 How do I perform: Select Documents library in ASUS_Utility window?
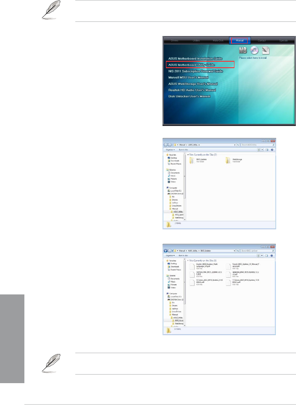coord(174,173)
